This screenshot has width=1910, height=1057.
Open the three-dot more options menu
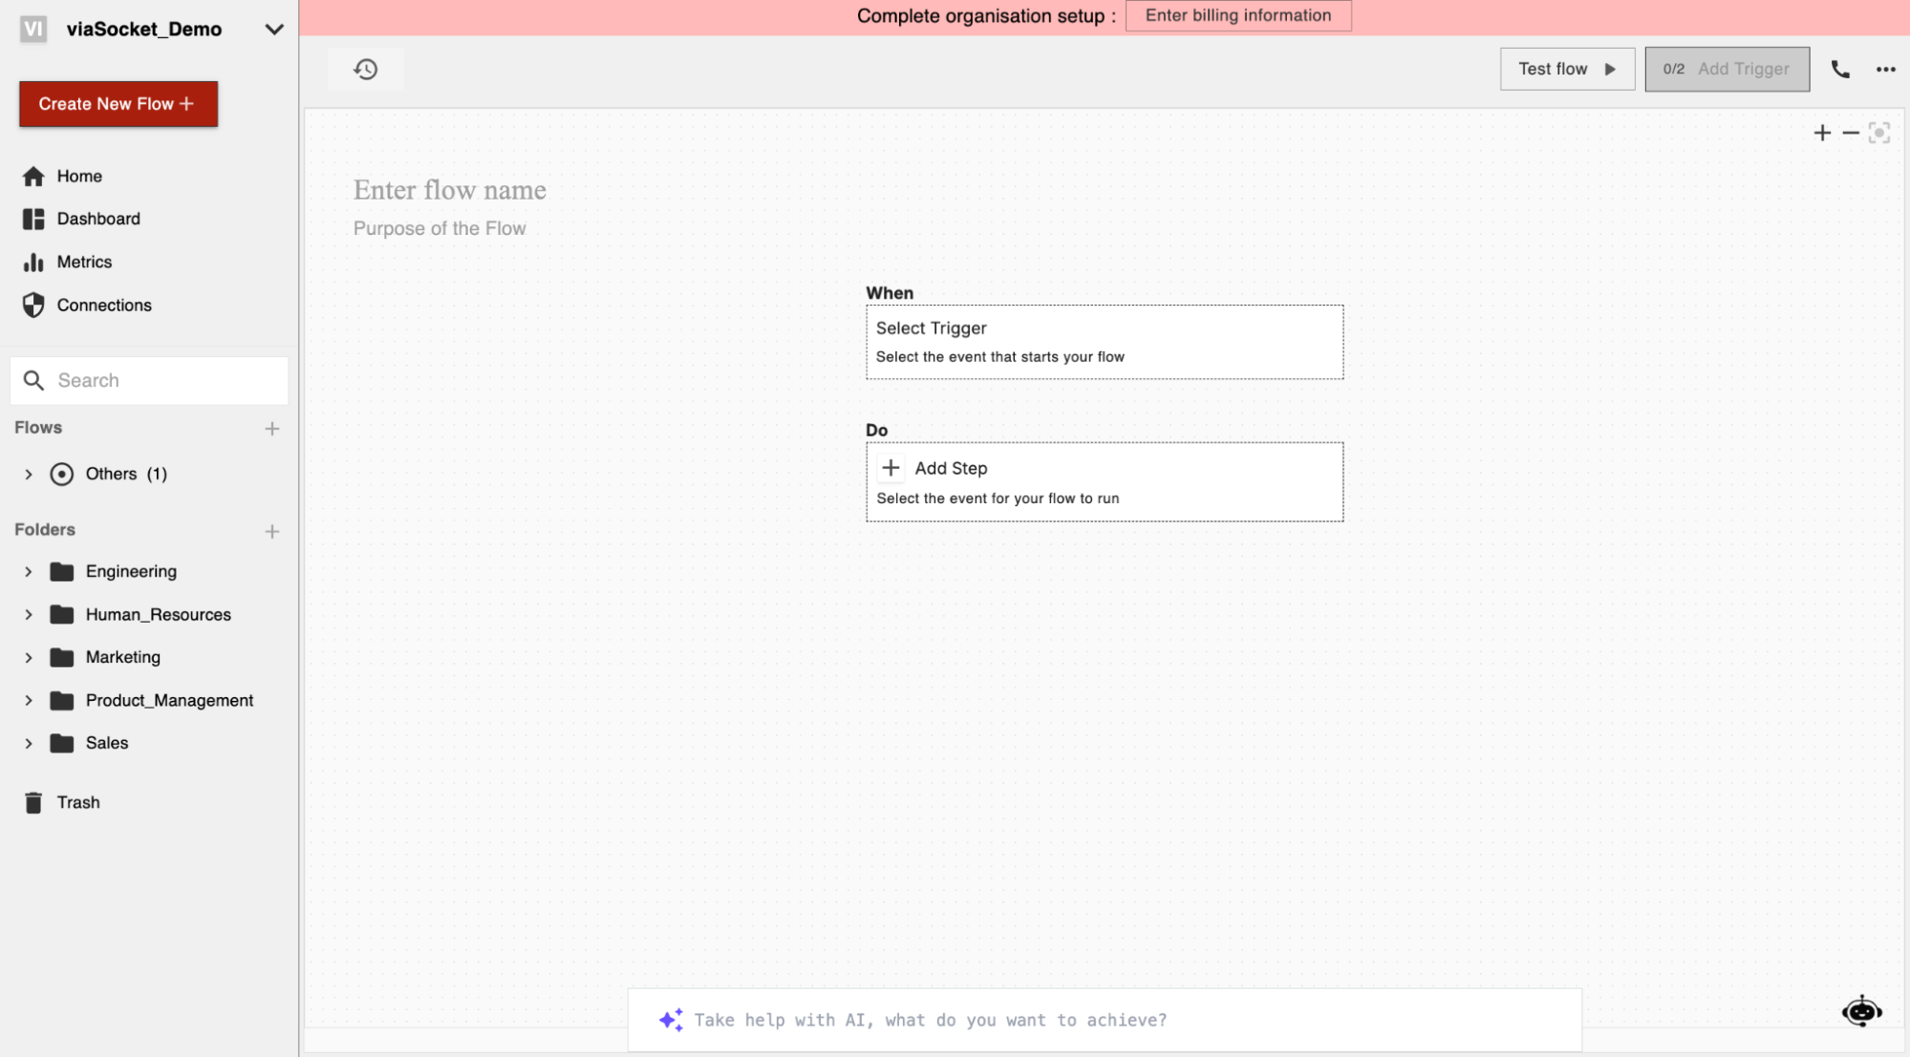tap(1885, 69)
